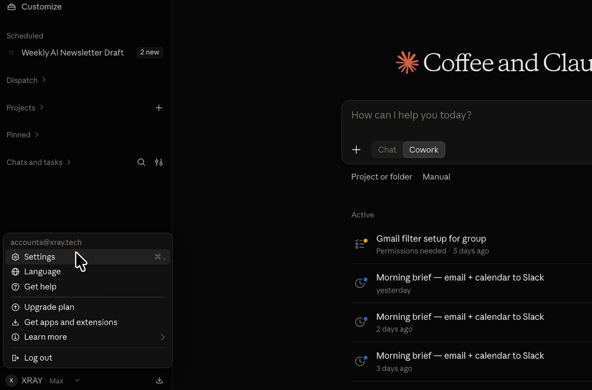The image size is (592, 390).
Task: Expand the Dispatch section
Action: (26, 80)
